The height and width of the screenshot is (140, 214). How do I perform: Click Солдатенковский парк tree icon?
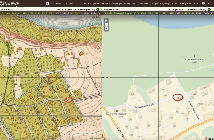point(194,56)
